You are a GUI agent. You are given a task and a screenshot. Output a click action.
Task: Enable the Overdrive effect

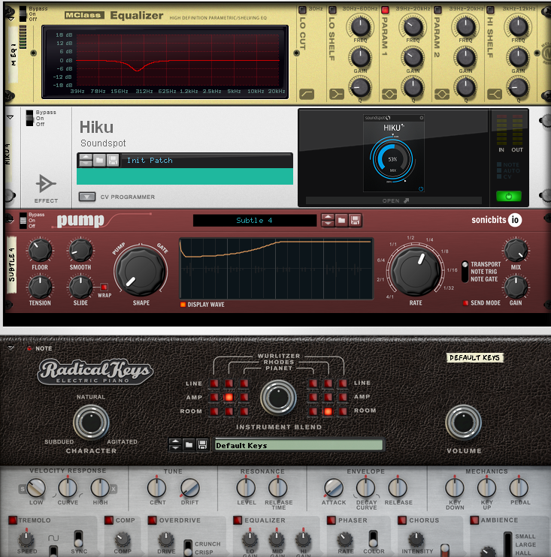coord(153,520)
